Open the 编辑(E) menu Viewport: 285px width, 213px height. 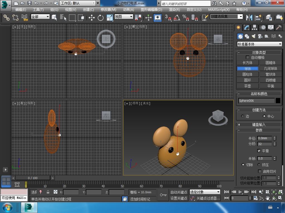click(x=21, y=10)
